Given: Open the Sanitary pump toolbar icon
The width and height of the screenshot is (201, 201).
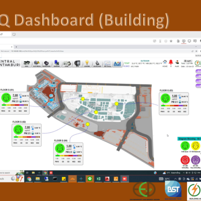Looking at the screenshot, I should [57, 63].
